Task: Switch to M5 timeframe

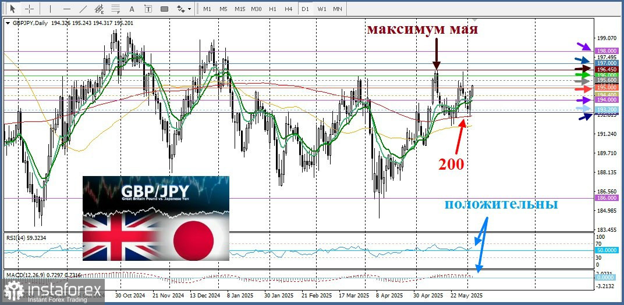Action: (x=224, y=8)
